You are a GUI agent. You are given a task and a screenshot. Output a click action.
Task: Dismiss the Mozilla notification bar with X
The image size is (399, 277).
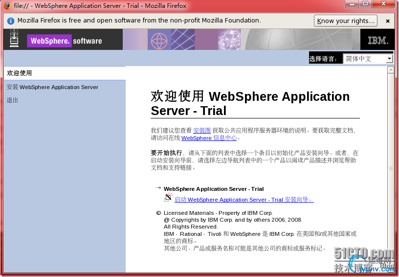click(388, 21)
